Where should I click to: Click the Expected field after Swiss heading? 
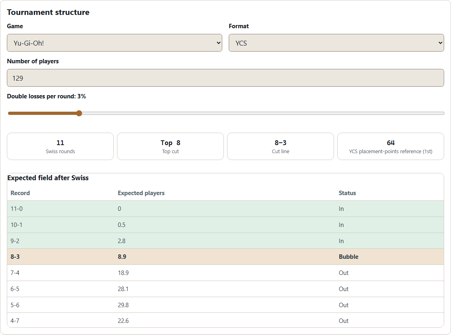point(48,178)
